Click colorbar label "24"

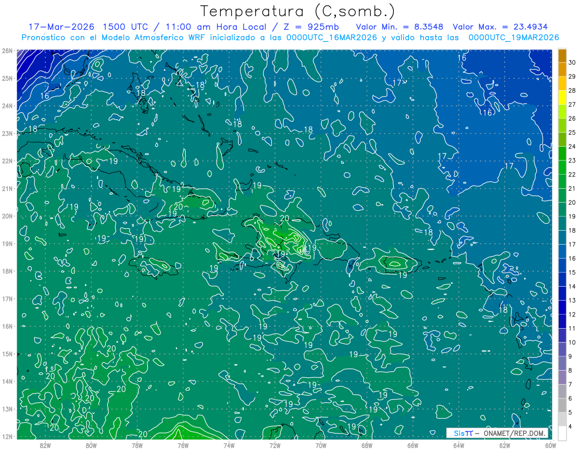pyautogui.click(x=572, y=146)
